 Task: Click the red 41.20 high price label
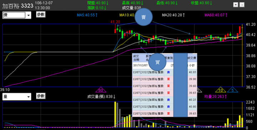(x=115, y=22)
